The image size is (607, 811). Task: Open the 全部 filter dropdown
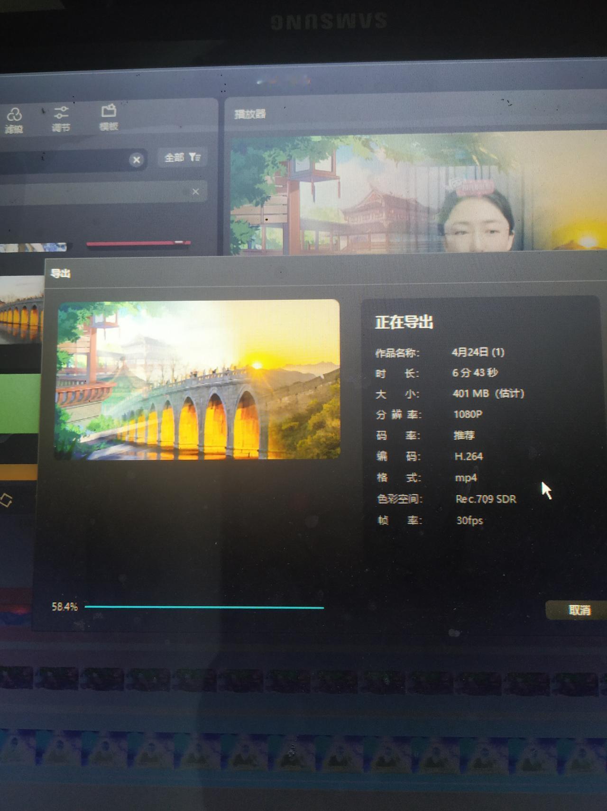pos(183,157)
